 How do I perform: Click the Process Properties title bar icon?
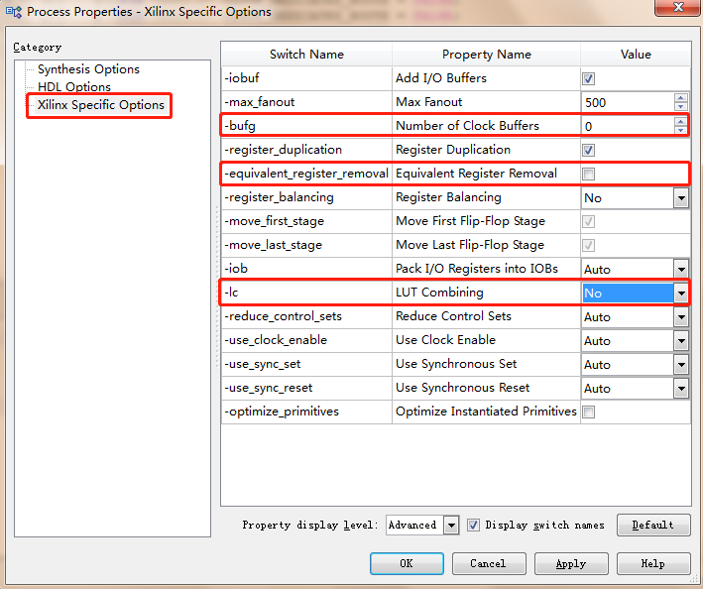click(x=14, y=12)
